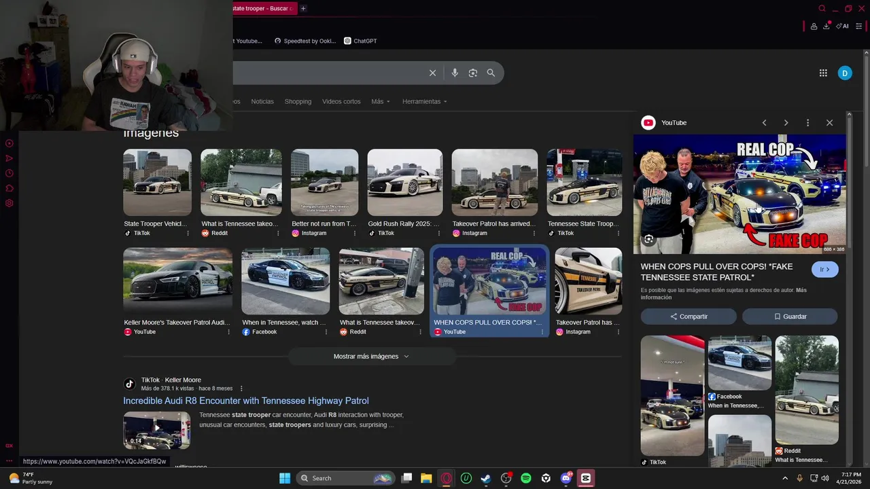Viewport: 870px width, 489px height.
Task: Open the taskbar Search box
Action: pyautogui.click(x=346, y=478)
